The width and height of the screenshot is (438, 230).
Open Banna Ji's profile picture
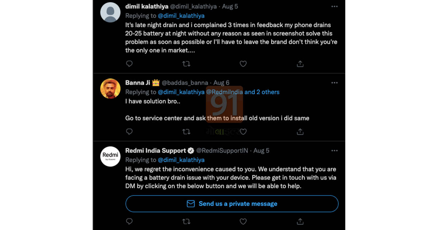(x=110, y=89)
